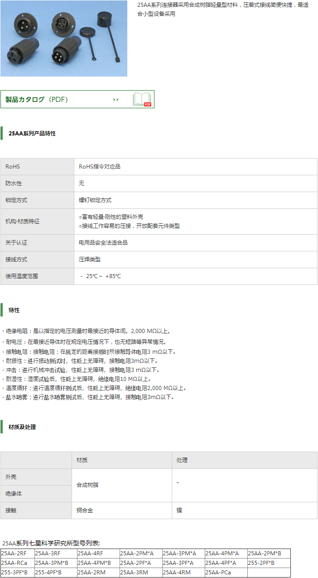Click model number 25AA-4RM
The height and width of the screenshot is (578, 318).
point(176,573)
